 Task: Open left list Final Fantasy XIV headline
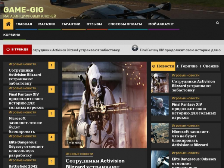point(26,101)
